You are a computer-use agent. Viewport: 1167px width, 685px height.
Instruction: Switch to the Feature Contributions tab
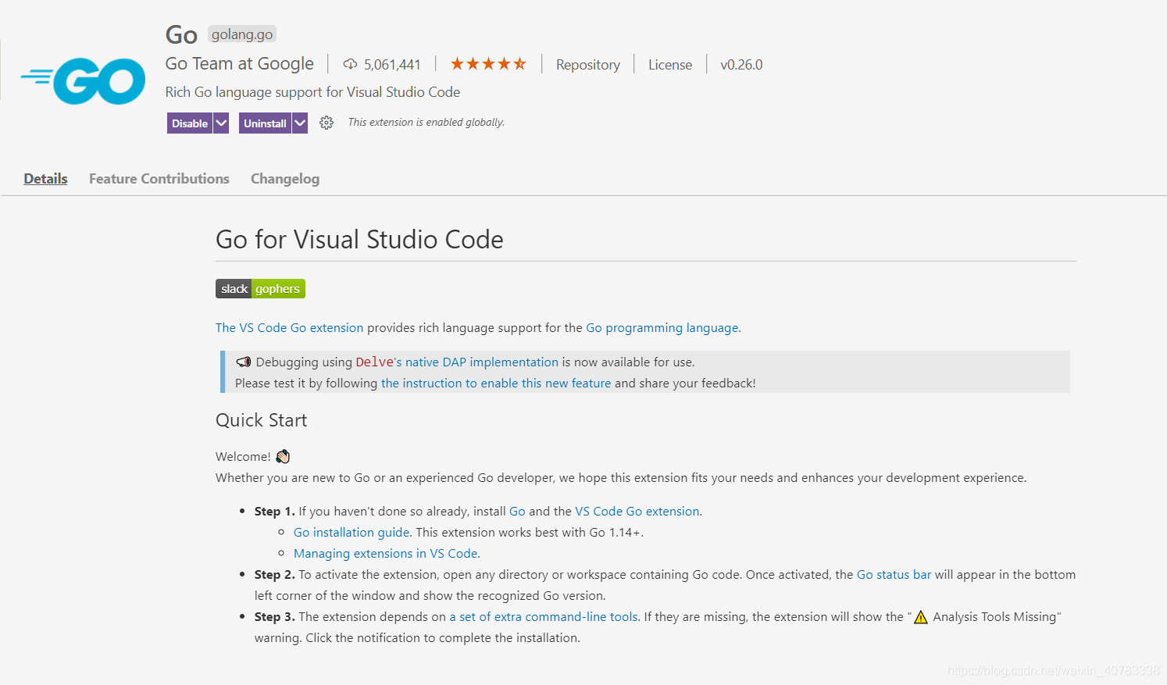pyautogui.click(x=159, y=178)
